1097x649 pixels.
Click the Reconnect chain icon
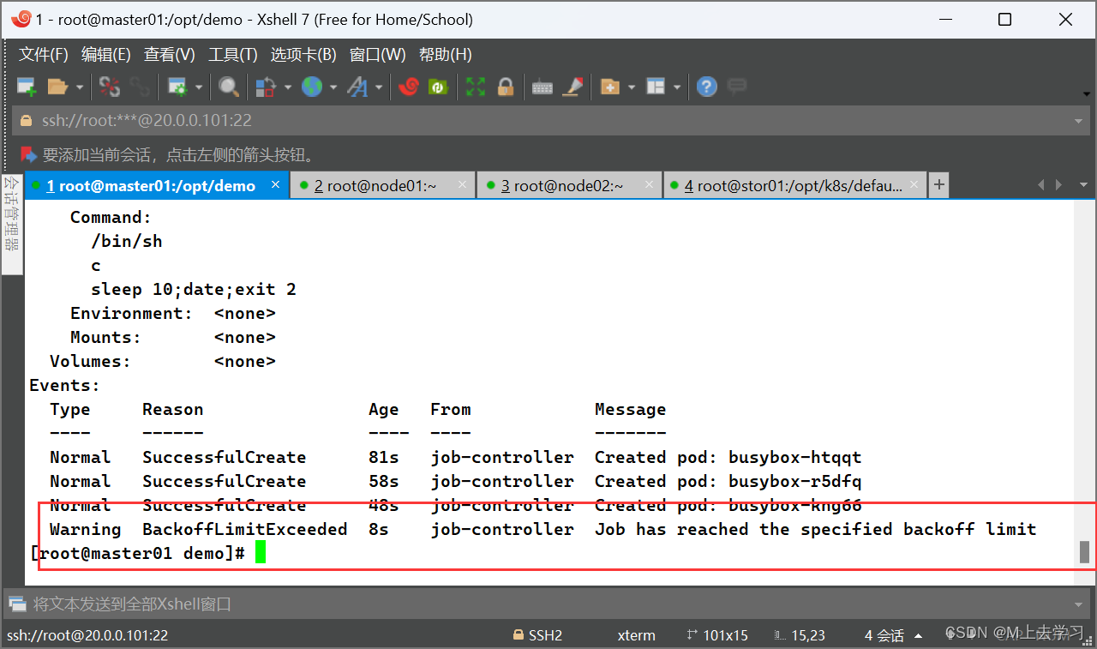(x=140, y=87)
